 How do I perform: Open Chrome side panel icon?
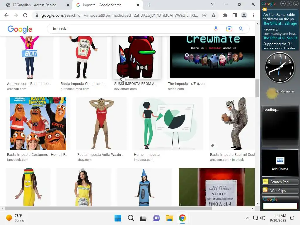235,15
